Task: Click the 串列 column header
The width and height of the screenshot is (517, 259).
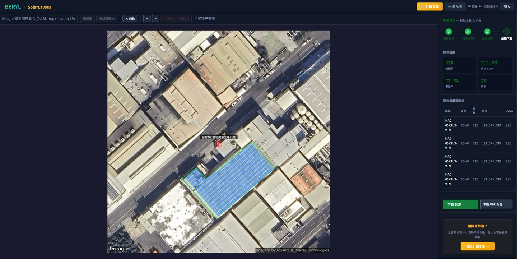Action: tap(485, 111)
